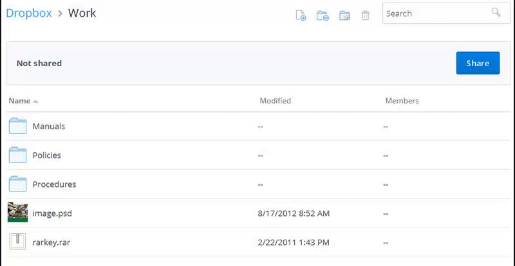Click the rarkey.rar archive icon
This screenshot has width=515, height=266.
tap(17, 242)
